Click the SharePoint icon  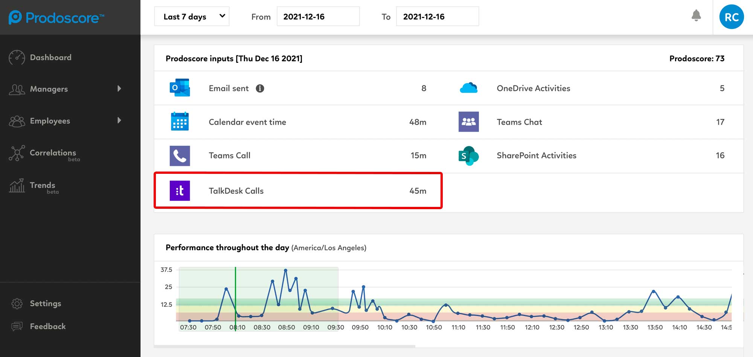(x=468, y=156)
